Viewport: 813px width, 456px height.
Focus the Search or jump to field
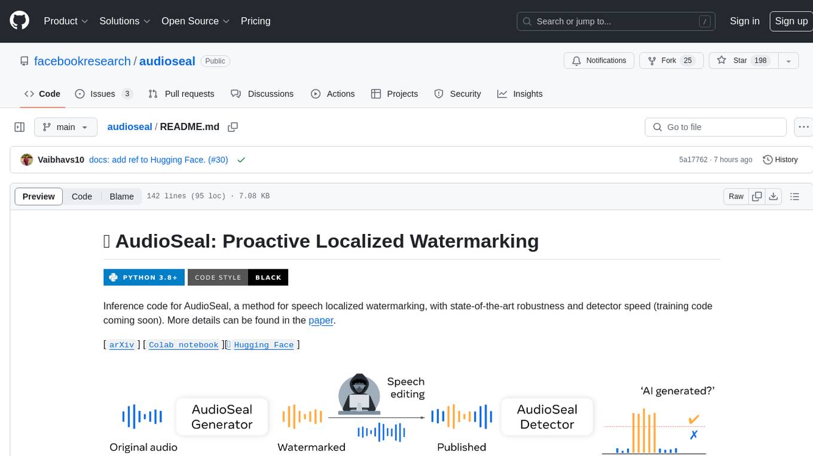tap(616, 21)
